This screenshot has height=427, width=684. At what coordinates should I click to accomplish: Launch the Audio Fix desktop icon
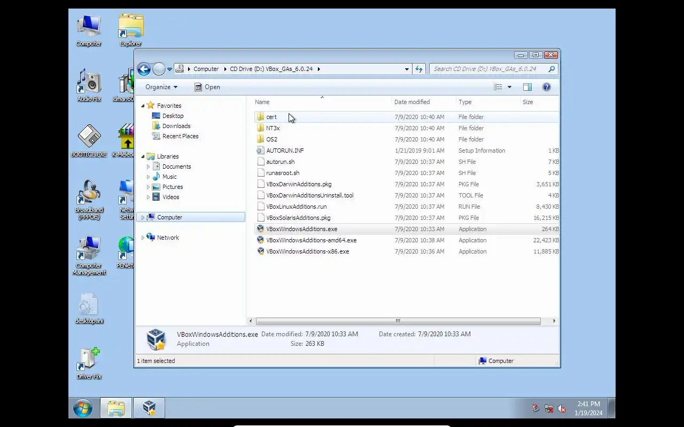coord(89,85)
